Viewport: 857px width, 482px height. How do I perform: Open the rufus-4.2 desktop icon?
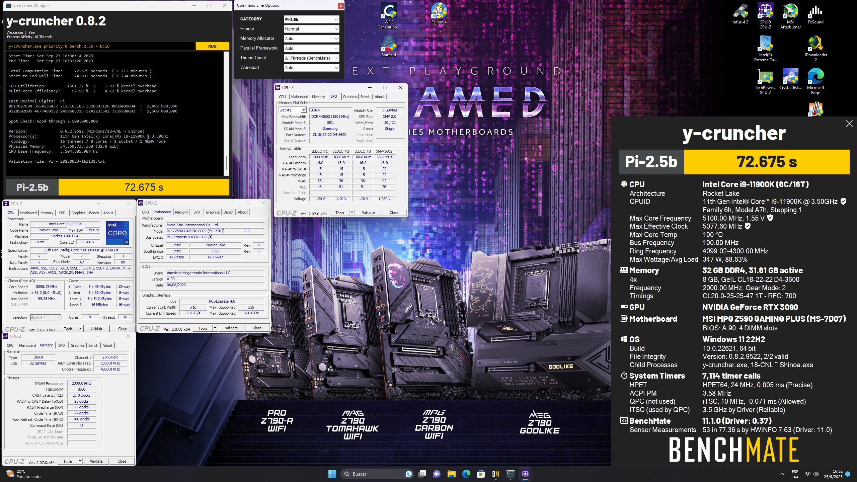point(740,13)
